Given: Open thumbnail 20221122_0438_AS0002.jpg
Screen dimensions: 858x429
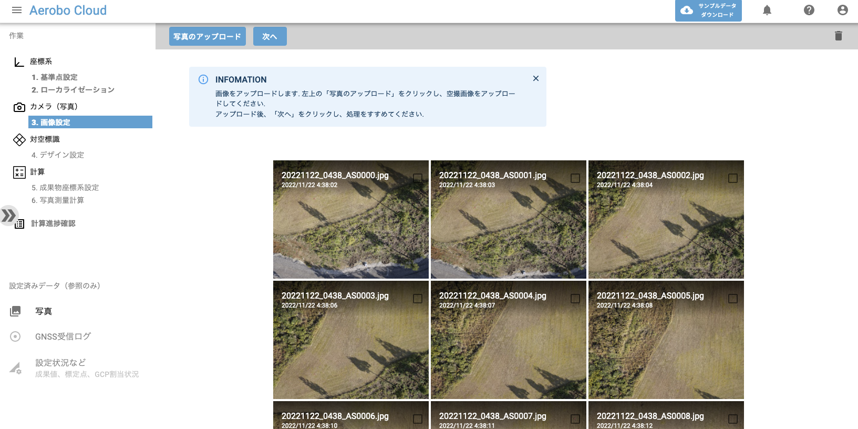Looking at the screenshot, I should coord(666,219).
